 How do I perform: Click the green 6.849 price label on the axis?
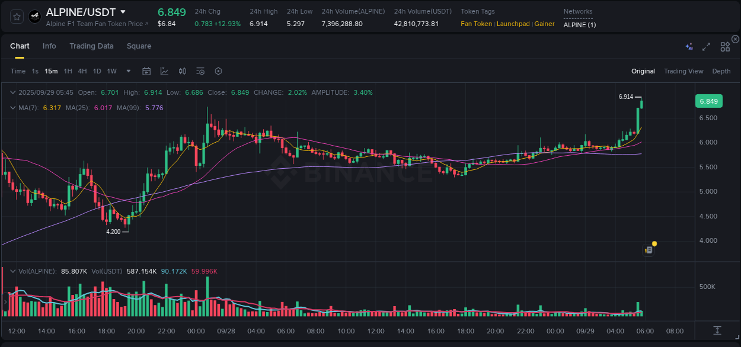(x=709, y=101)
